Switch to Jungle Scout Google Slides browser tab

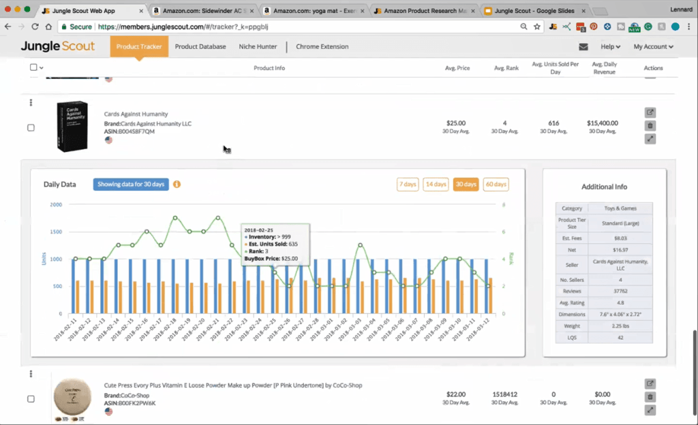click(x=534, y=11)
